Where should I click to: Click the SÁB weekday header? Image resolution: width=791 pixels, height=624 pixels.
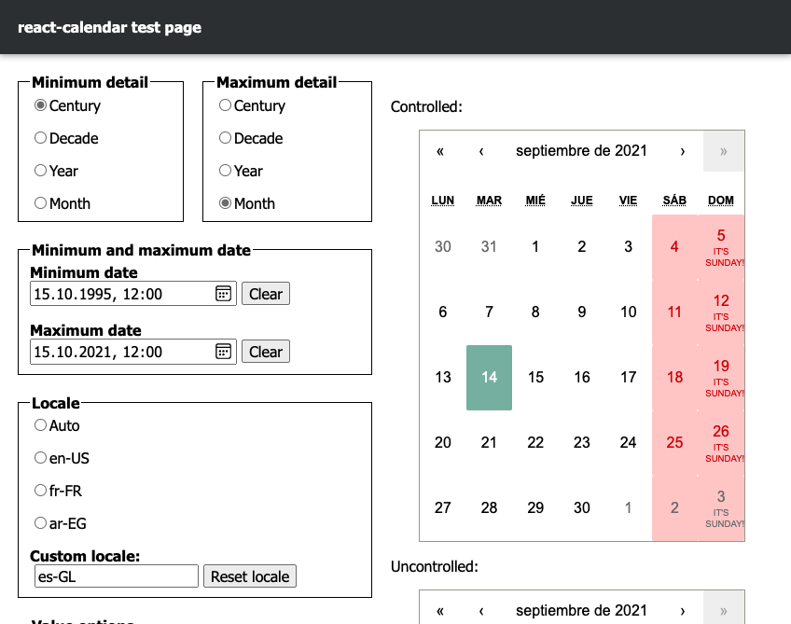coord(673,200)
